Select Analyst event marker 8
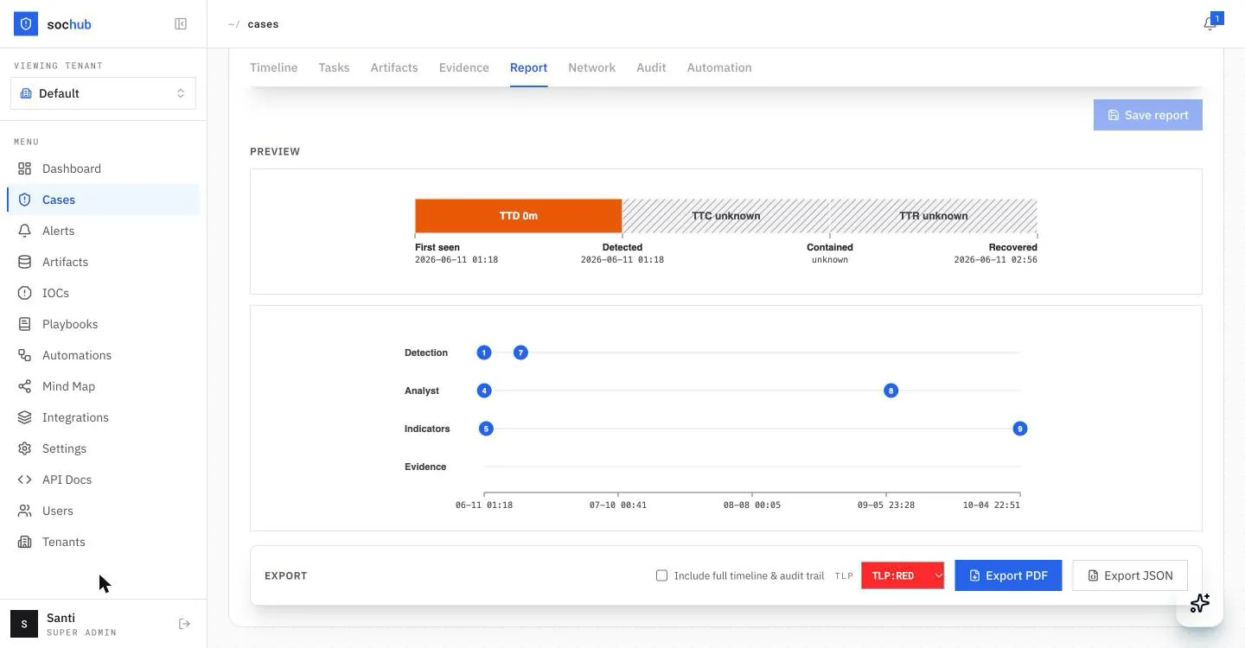Image resolution: width=1245 pixels, height=648 pixels. [891, 391]
